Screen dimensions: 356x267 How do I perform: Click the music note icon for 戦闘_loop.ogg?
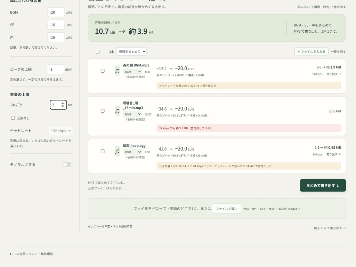[117, 151]
